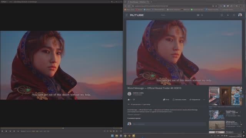Screen dimensions: 246x138
Task: Expand the video description
Action: pyautogui.click(x=134, y=115)
